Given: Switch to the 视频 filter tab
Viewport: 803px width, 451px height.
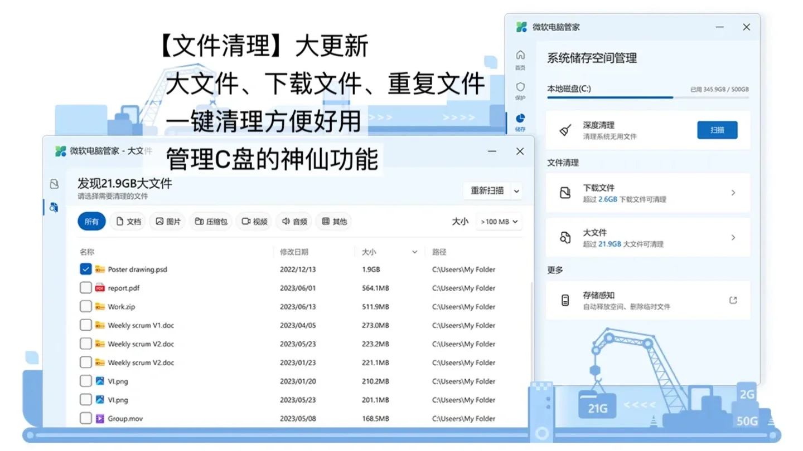Looking at the screenshot, I should pyautogui.click(x=254, y=221).
